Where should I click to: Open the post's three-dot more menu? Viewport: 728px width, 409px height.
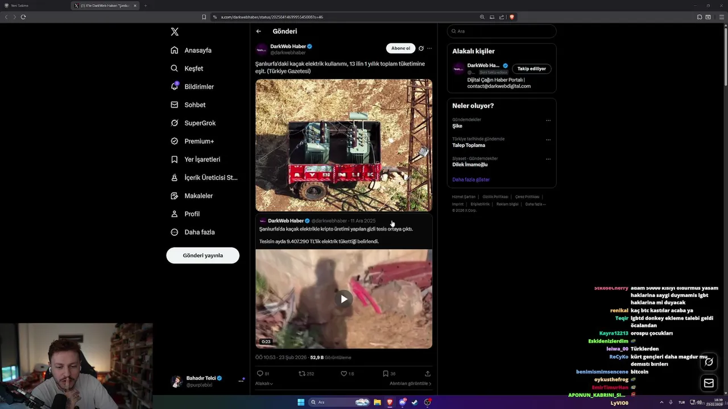(429, 48)
